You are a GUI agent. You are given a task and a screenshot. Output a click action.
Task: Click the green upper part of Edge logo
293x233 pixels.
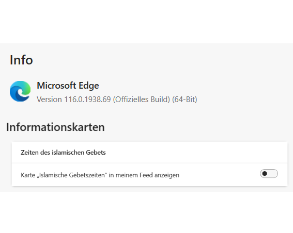[x=25, y=87]
